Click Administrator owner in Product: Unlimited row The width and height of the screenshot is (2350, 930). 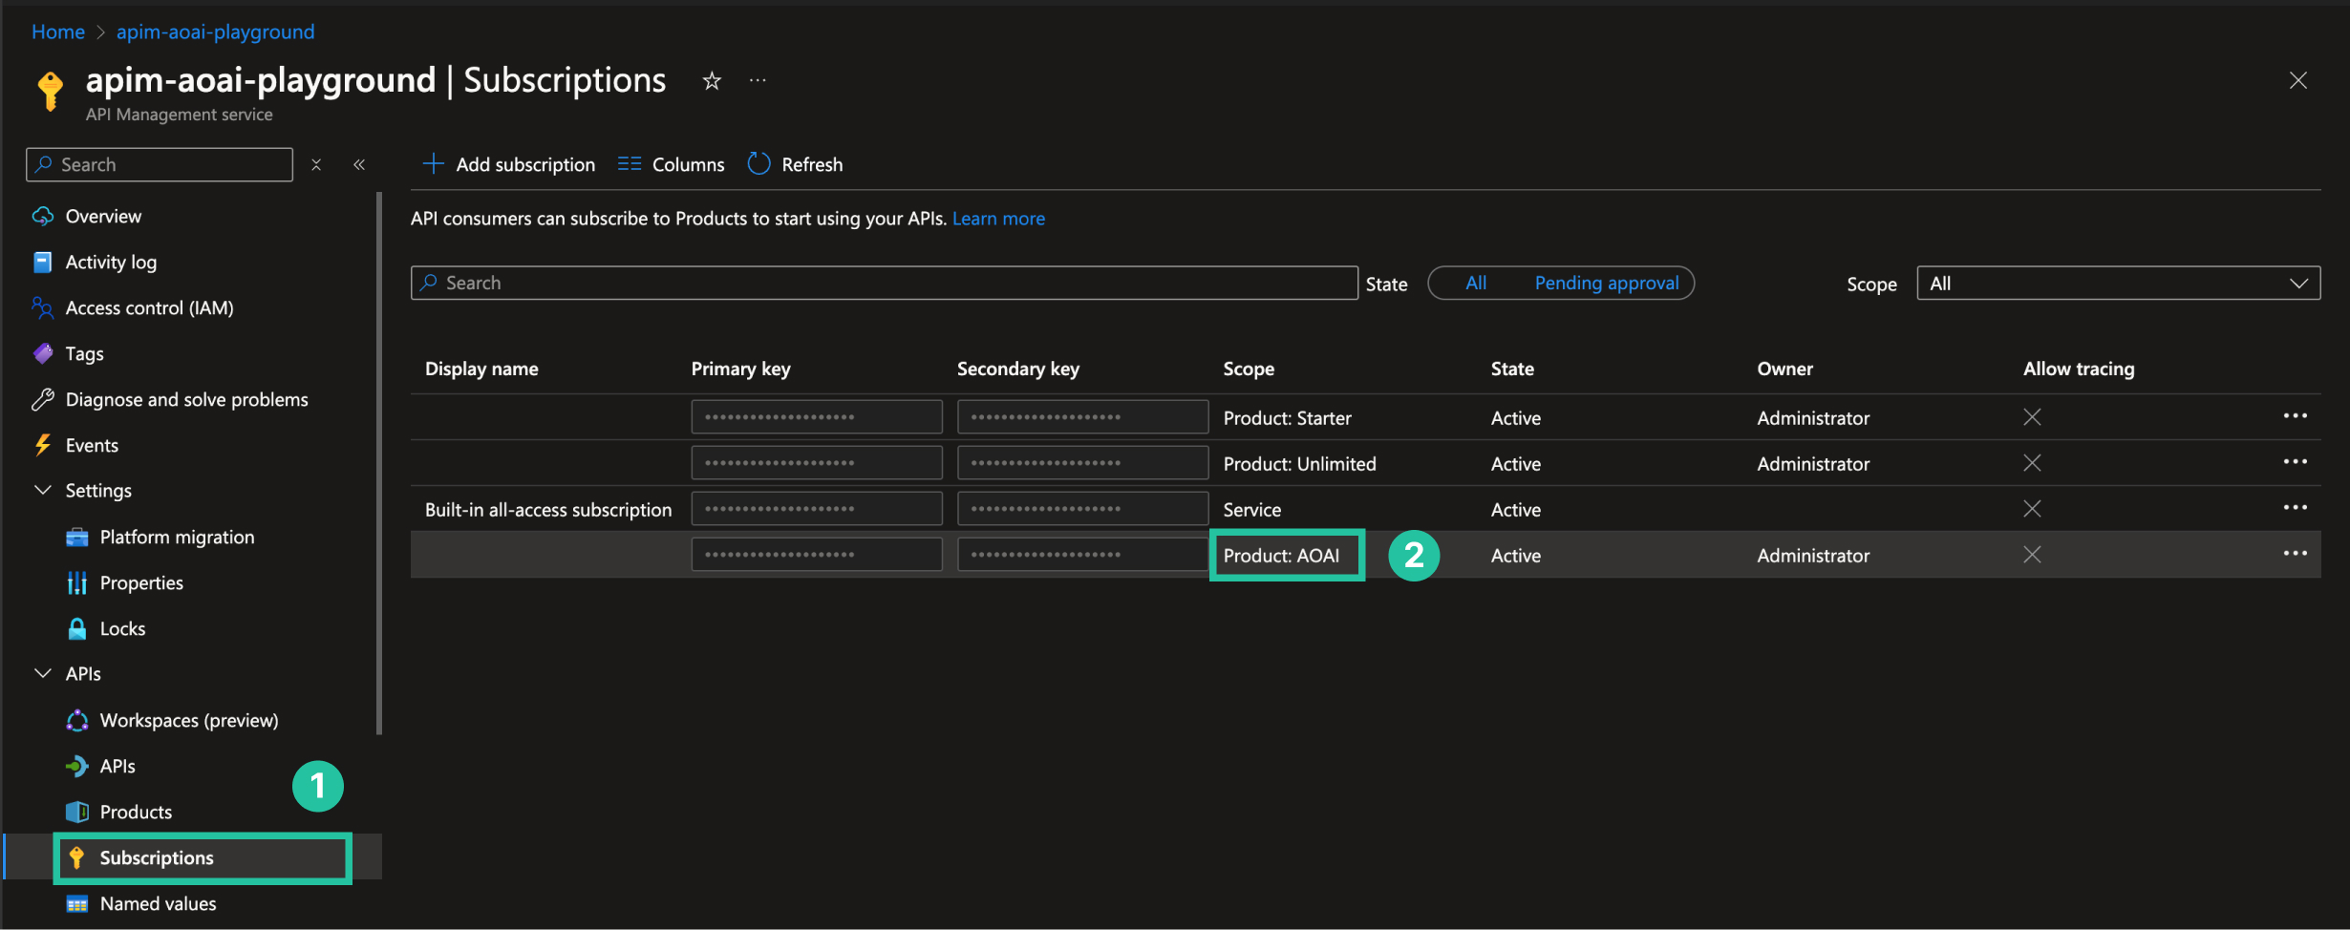click(x=1813, y=464)
